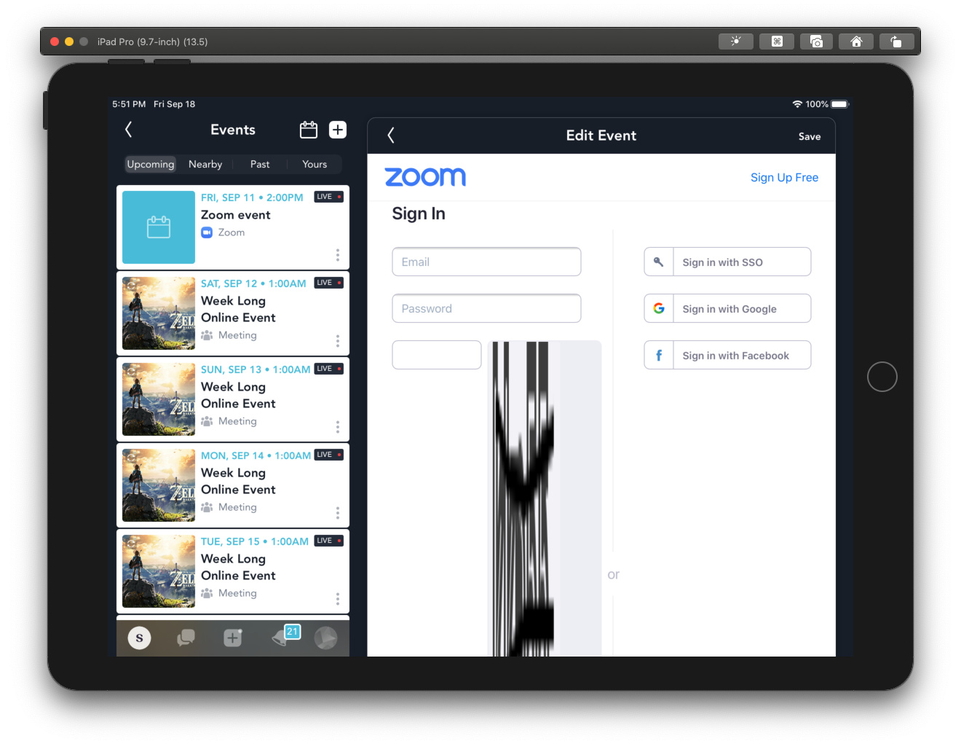Click the Google logo icon
The height and width of the screenshot is (752, 961).
point(659,308)
